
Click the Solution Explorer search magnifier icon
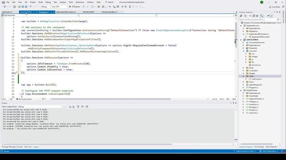[x=278, y=20]
